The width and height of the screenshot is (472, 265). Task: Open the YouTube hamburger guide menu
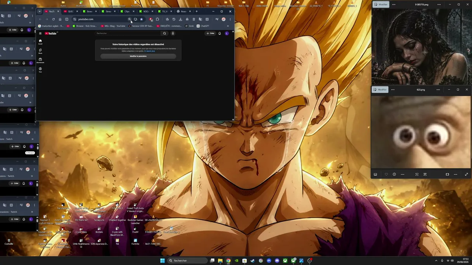click(40, 33)
